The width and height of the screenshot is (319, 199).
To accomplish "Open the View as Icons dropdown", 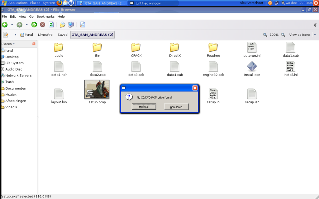I will [x=301, y=35].
